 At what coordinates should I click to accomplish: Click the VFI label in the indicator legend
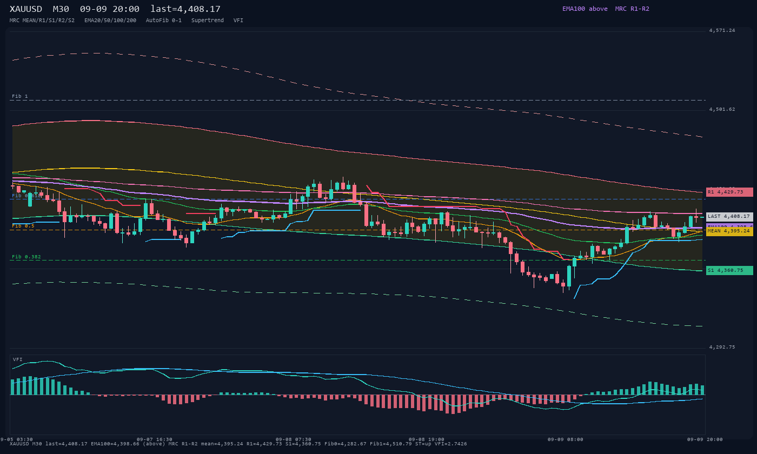(238, 21)
